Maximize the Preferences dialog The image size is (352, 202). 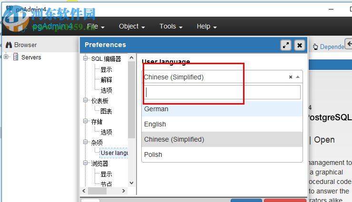(x=286, y=46)
